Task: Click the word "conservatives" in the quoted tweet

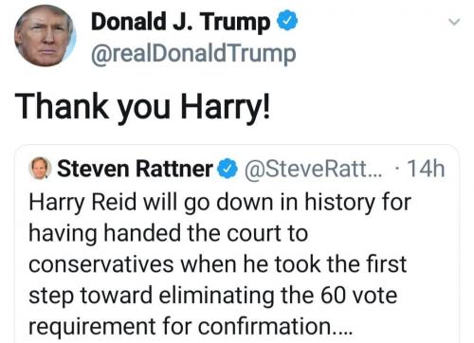Action: pyautogui.click(x=101, y=264)
